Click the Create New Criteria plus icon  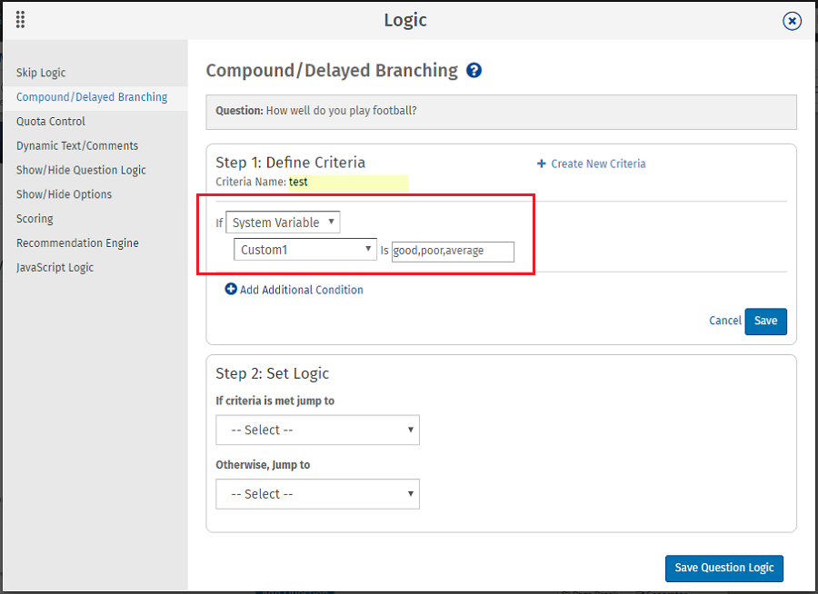tap(542, 164)
